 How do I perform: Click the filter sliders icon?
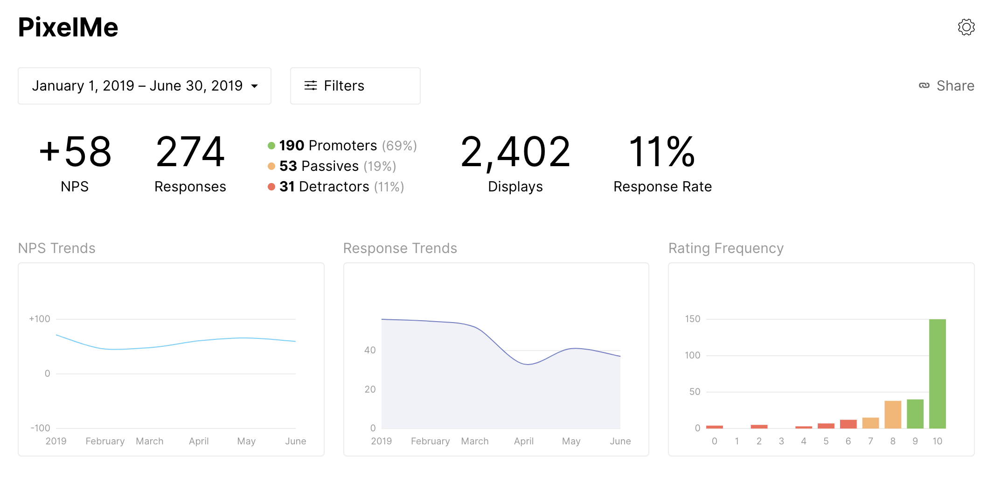311,85
